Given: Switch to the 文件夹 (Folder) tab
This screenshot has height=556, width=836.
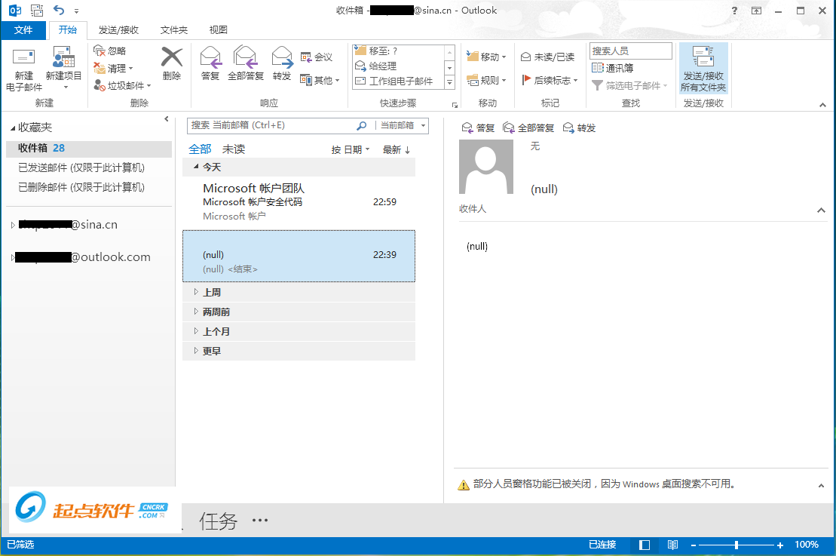Looking at the screenshot, I should pos(174,30).
